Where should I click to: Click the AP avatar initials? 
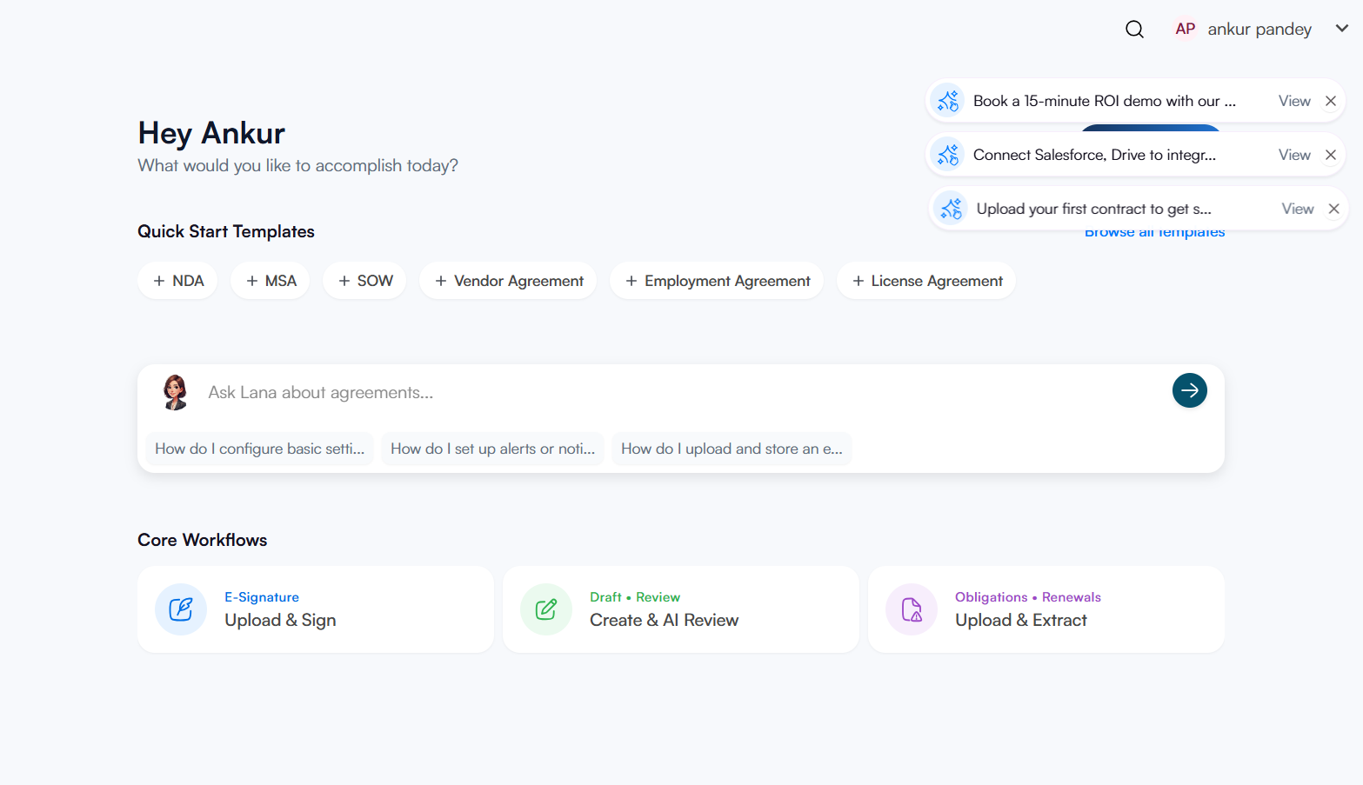tap(1184, 29)
